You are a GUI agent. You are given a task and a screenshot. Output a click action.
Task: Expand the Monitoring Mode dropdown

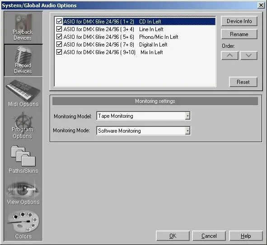(187, 130)
